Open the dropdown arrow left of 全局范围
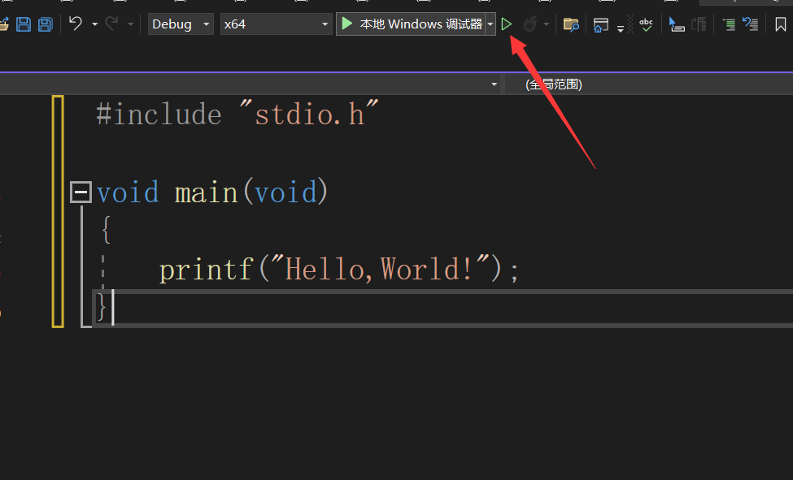The height and width of the screenshot is (480, 793). pyautogui.click(x=495, y=84)
